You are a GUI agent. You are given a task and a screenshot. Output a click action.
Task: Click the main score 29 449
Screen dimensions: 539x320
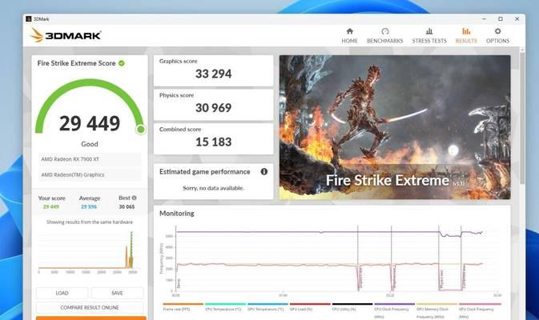pos(90,123)
